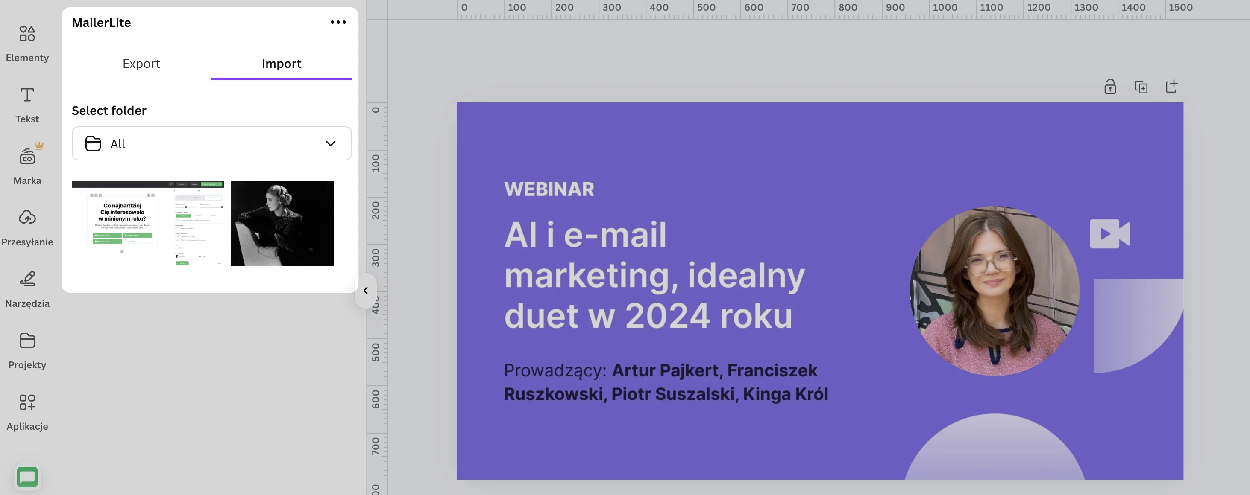Screen dimensions: 1250x495
Task: Collapse the side panel with arrow
Action: (x=365, y=291)
